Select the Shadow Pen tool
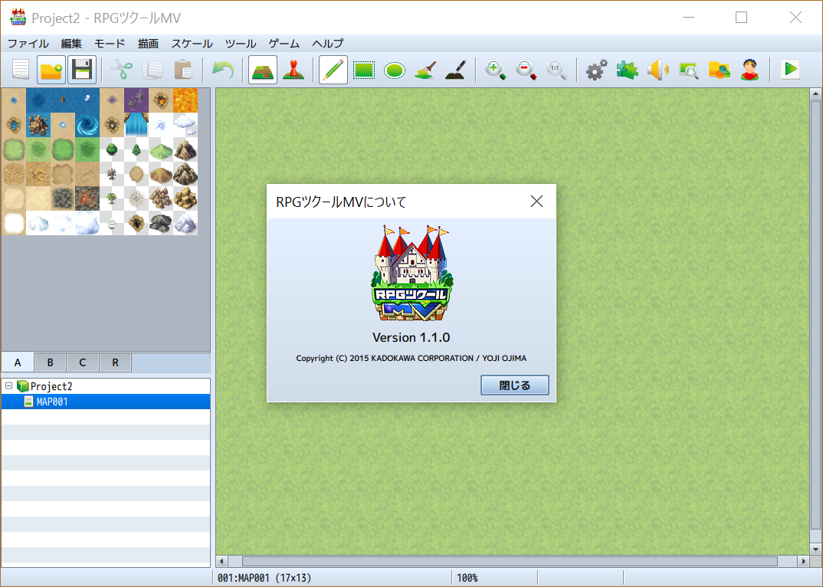This screenshot has width=823, height=587. click(x=456, y=70)
